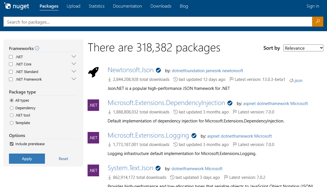The height and width of the screenshot is (187, 327).
Task: Click flag icon beside 'Latest version: 7.0.2'
Action: (226, 177)
